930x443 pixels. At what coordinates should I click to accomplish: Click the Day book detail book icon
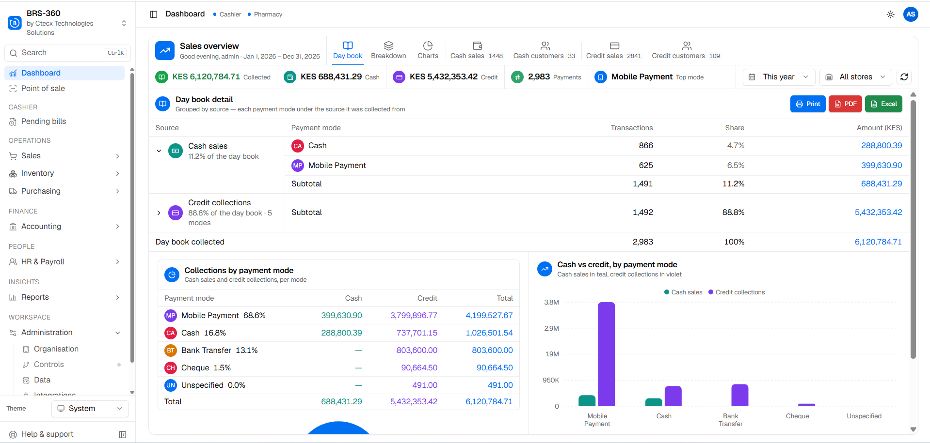pyautogui.click(x=163, y=104)
